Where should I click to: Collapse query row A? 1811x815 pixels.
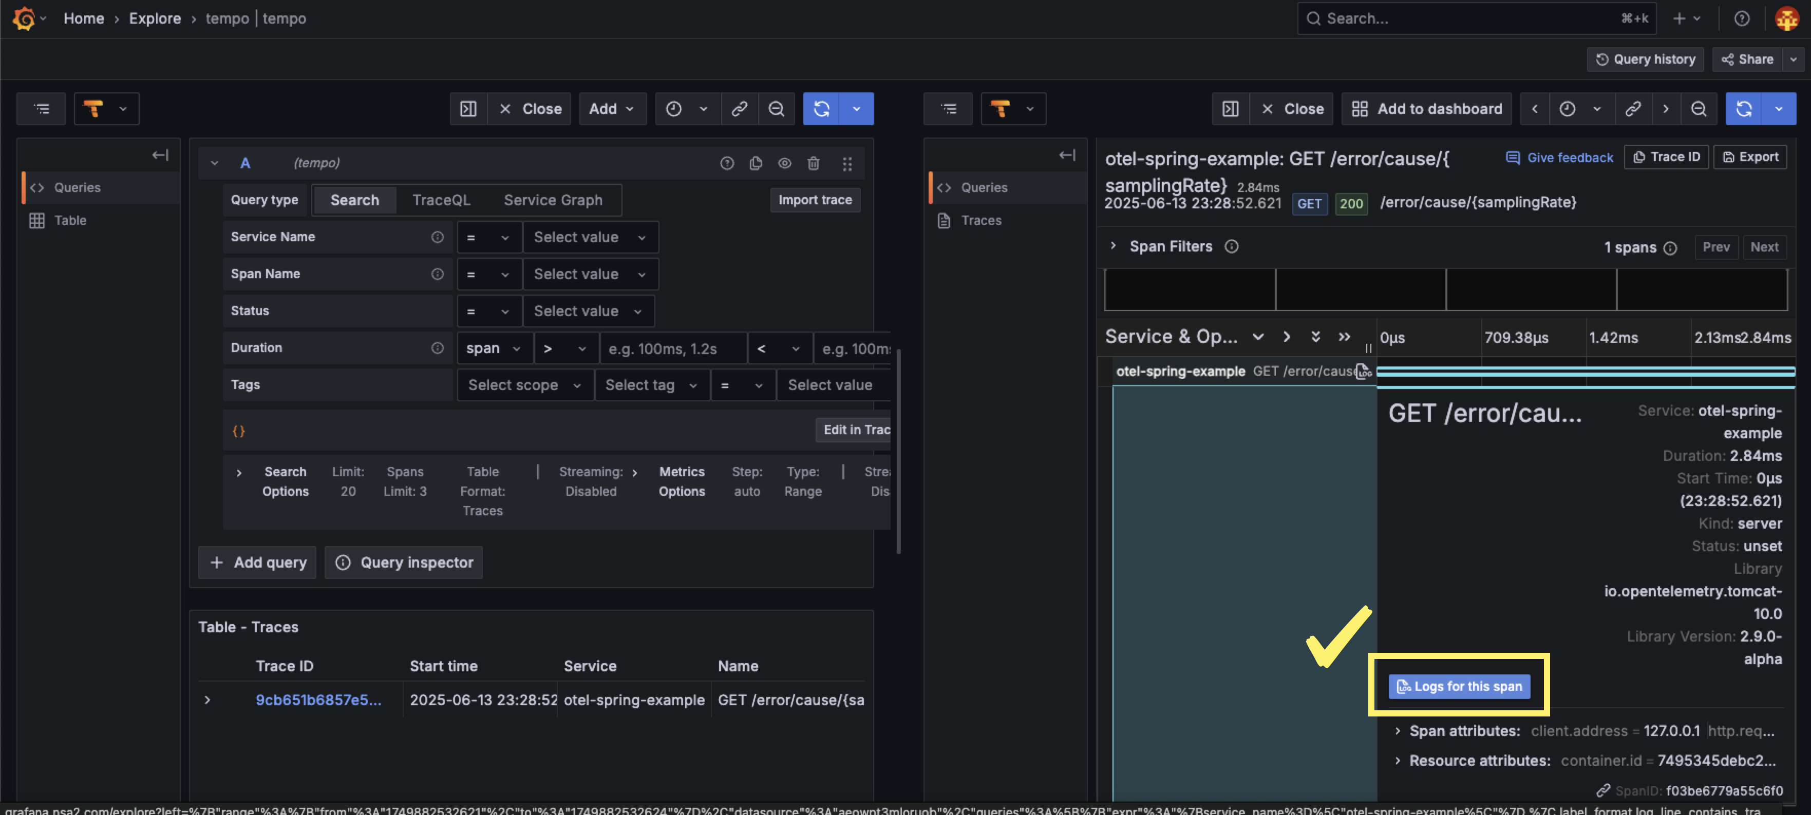[214, 163]
